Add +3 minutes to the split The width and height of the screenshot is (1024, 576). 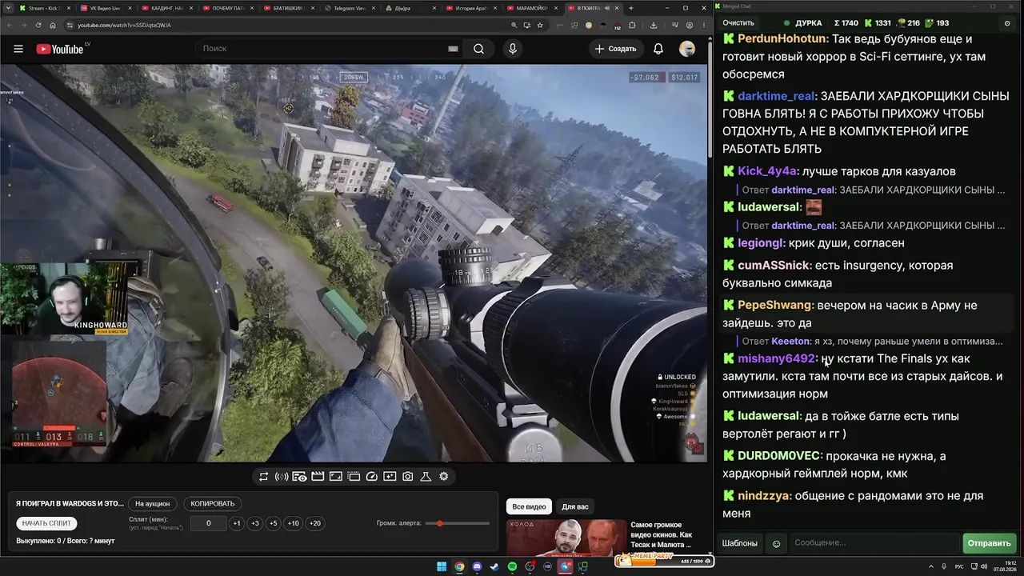(255, 523)
